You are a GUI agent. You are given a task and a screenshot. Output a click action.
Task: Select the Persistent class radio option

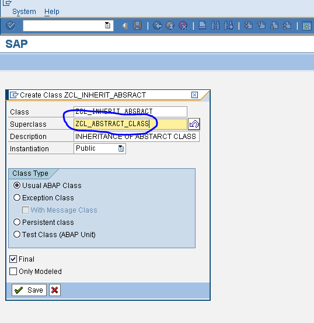17,222
